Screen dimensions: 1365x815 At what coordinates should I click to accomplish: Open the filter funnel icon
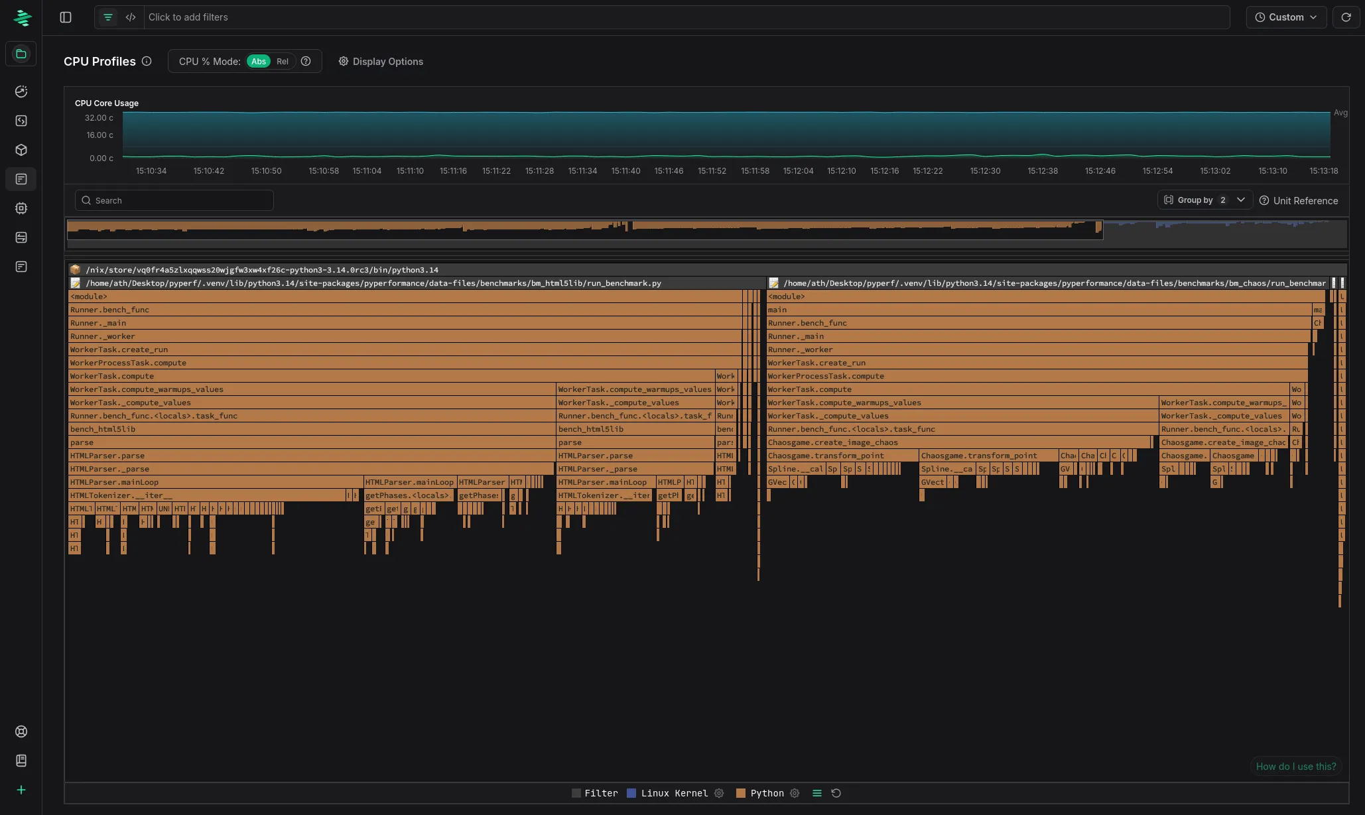108,17
